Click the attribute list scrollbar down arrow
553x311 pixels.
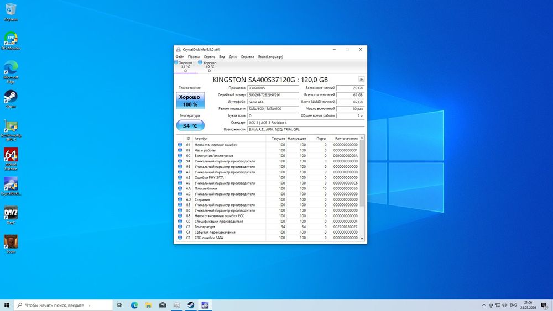pyautogui.click(x=362, y=239)
